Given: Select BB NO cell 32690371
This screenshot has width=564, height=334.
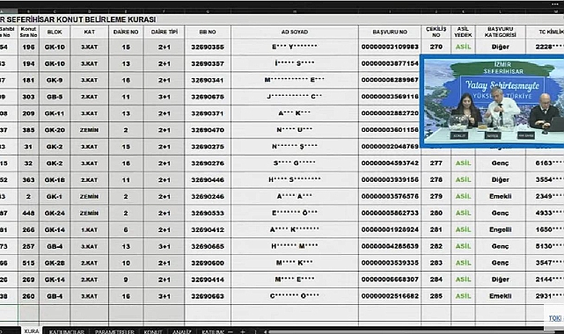Looking at the screenshot, I should tap(208, 113).
